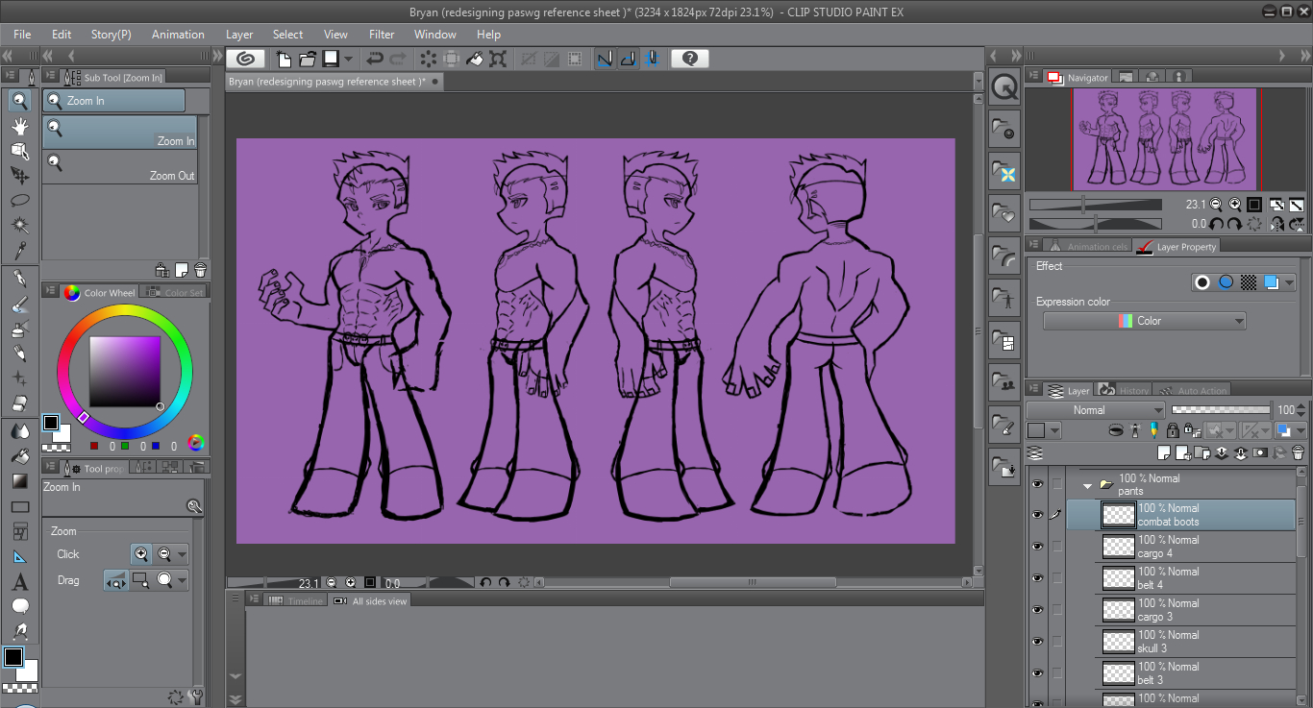
Task: Click the Open file folder icon
Action: (x=308, y=59)
